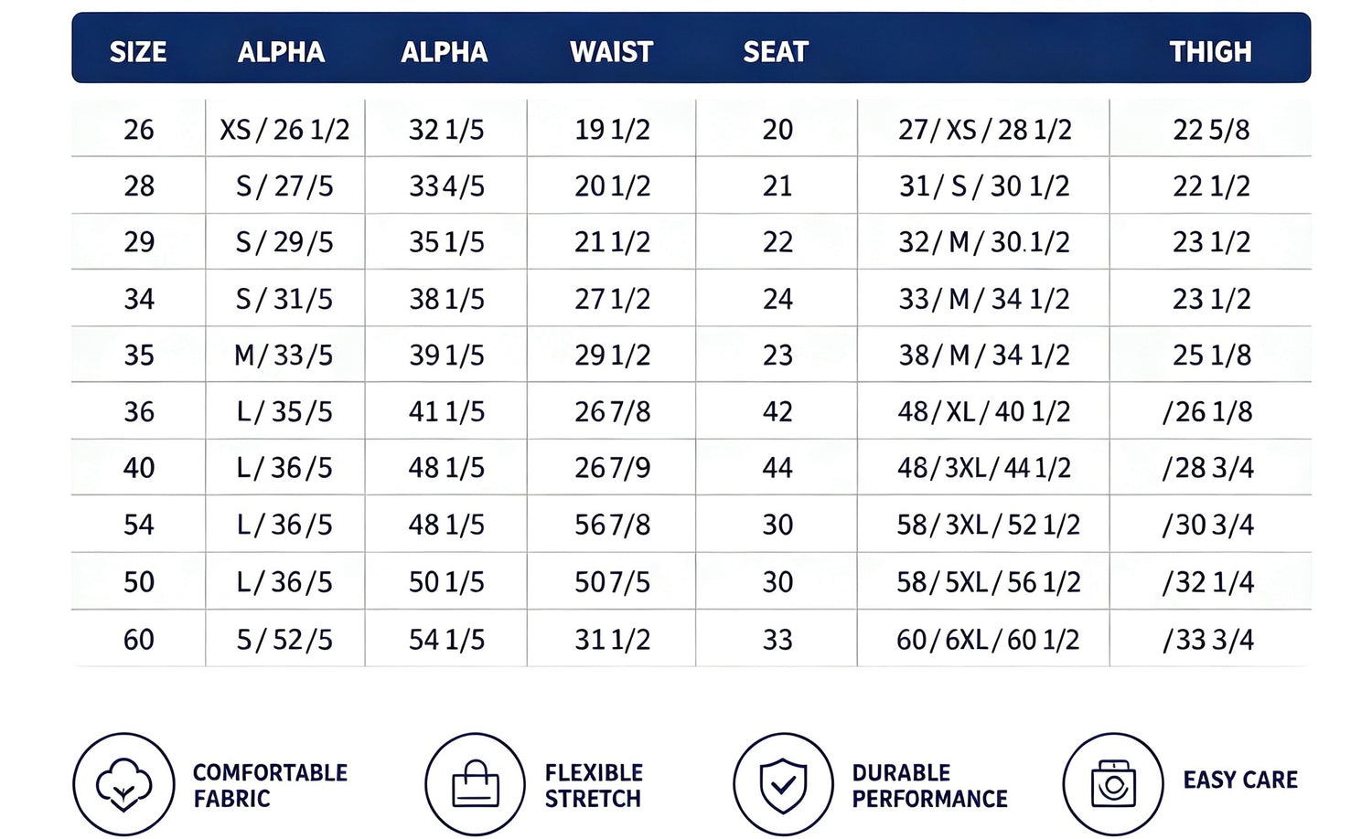Click the Easy Care washing machine icon
1372x839 pixels.
coord(1113,784)
